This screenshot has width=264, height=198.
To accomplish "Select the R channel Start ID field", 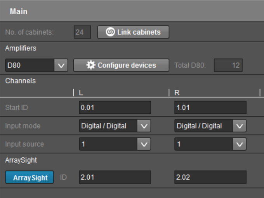I will 210,108.
